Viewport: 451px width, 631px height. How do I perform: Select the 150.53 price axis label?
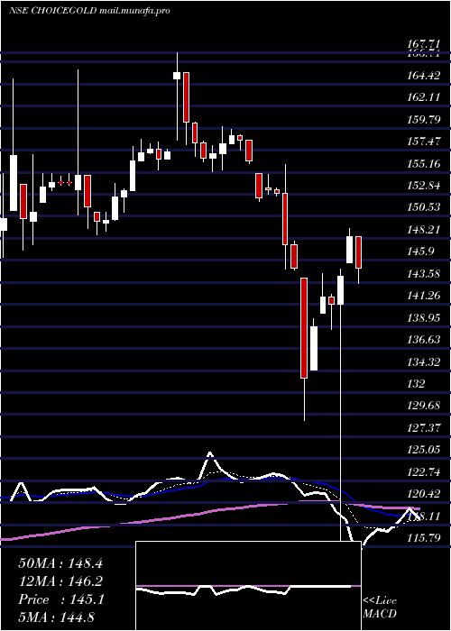pyautogui.click(x=425, y=207)
